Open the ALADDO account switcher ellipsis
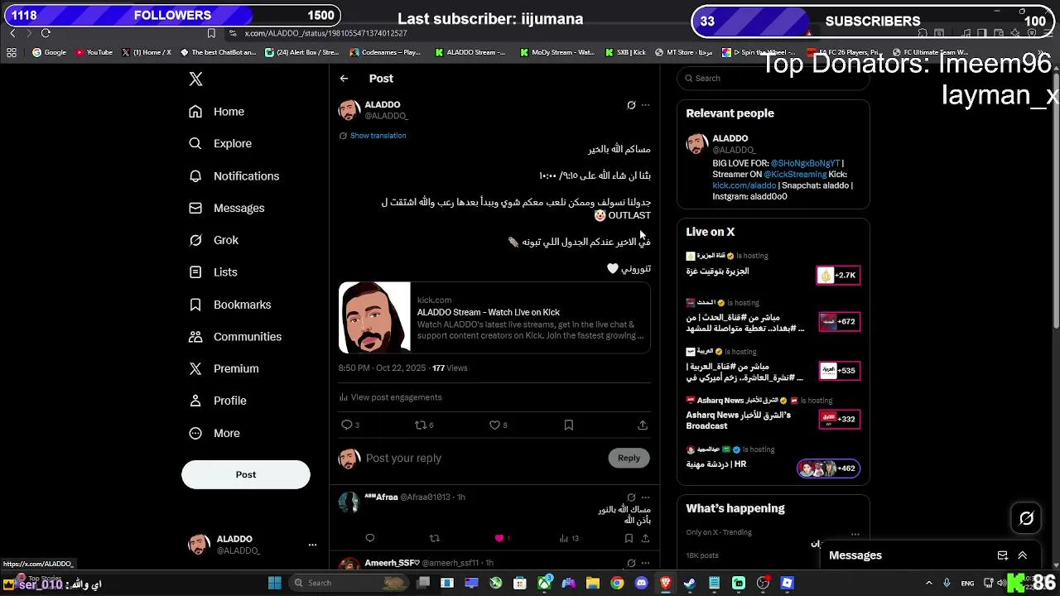The height and width of the screenshot is (596, 1060). point(312,545)
